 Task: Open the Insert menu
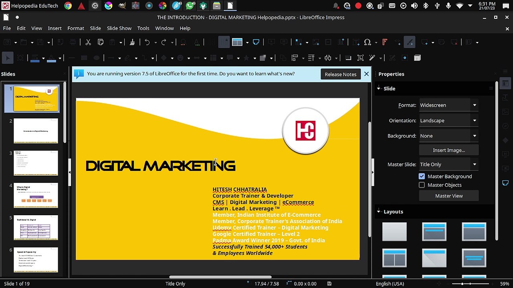pyautogui.click(x=55, y=28)
